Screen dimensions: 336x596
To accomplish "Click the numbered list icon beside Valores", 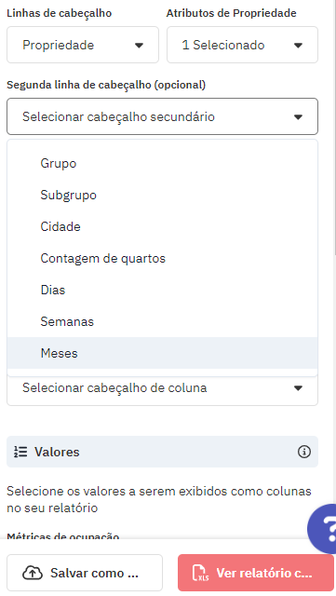I will point(20,452).
